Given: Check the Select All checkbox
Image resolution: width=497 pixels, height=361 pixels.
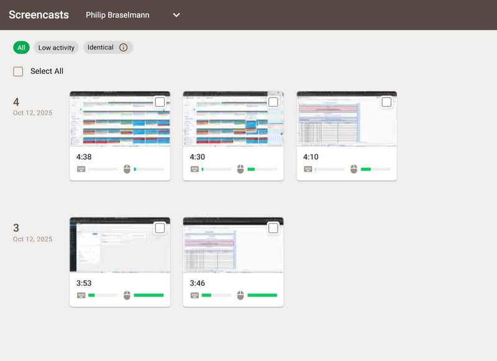Looking at the screenshot, I should 19,71.
